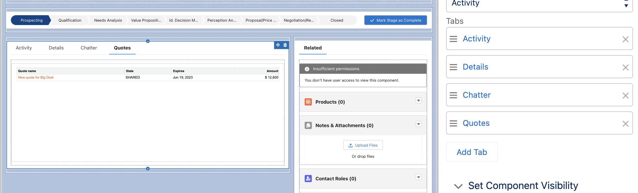The width and height of the screenshot is (638, 193).
Task: Click the Contact Roles (0) title
Action: pyautogui.click(x=336, y=178)
